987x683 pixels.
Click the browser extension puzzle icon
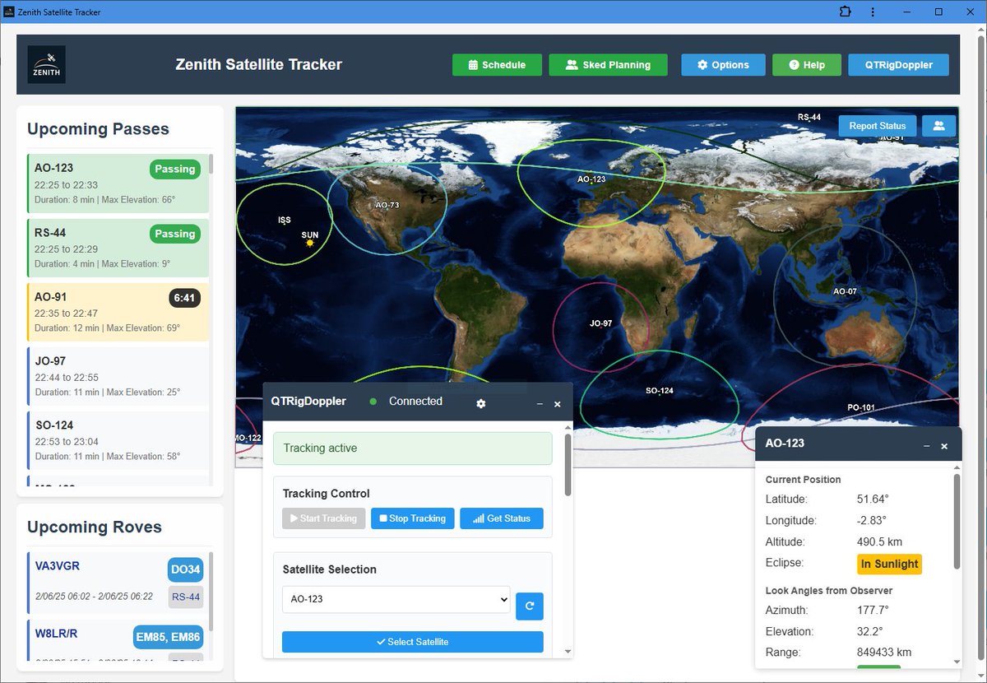pyautogui.click(x=845, y=12)
